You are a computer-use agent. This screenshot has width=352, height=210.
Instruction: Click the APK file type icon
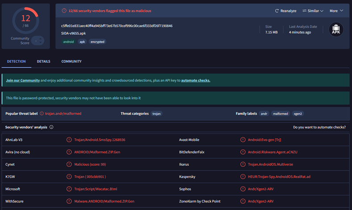click(x=336, y=29)
